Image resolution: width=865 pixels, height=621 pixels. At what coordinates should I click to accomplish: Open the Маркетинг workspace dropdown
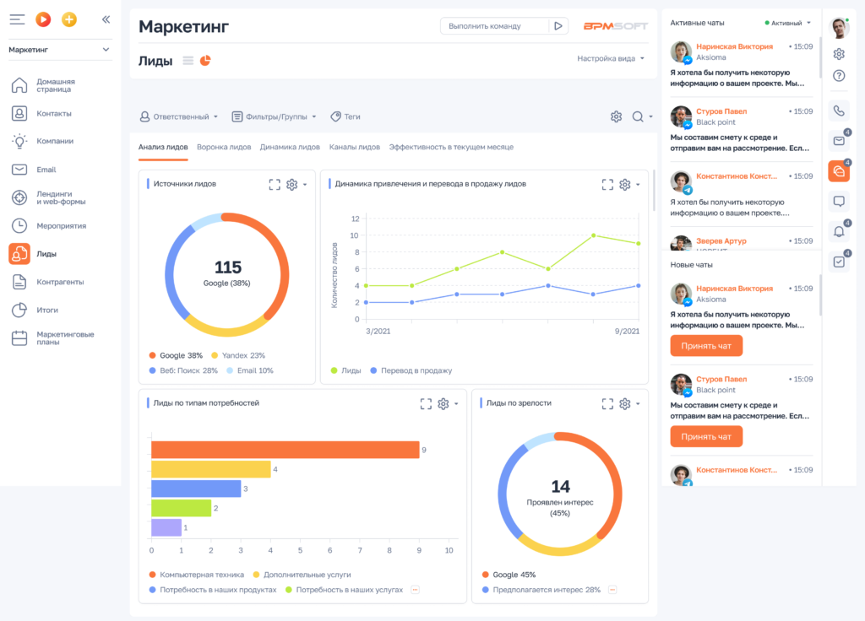point(59,50)
